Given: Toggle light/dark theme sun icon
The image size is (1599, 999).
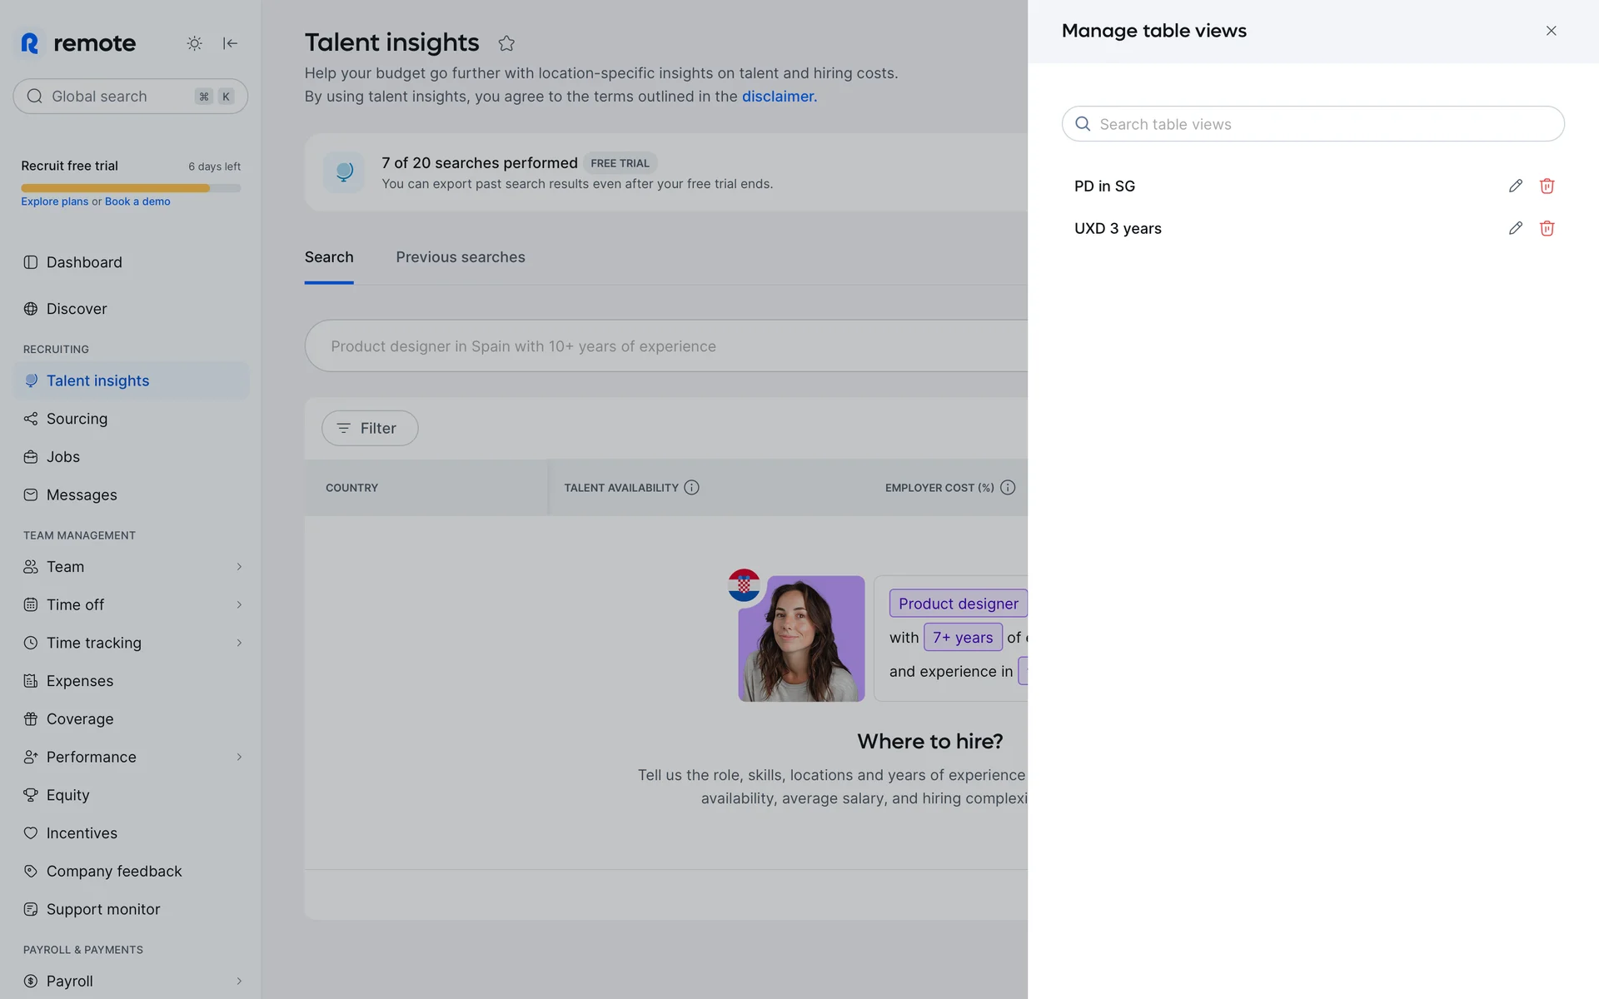Looking at the screenshot, I should [194, 43].
